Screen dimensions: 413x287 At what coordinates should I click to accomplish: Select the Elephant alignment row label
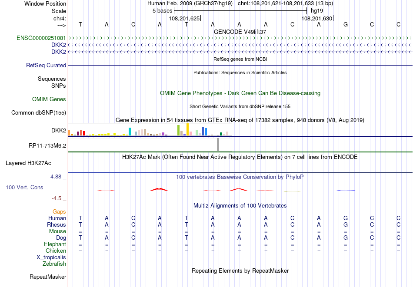55,244
